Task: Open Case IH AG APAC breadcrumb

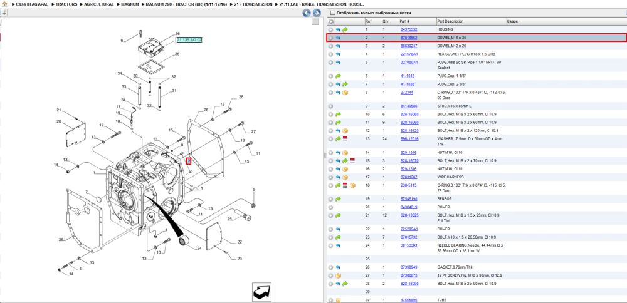Action: click(x=31, y=4)
